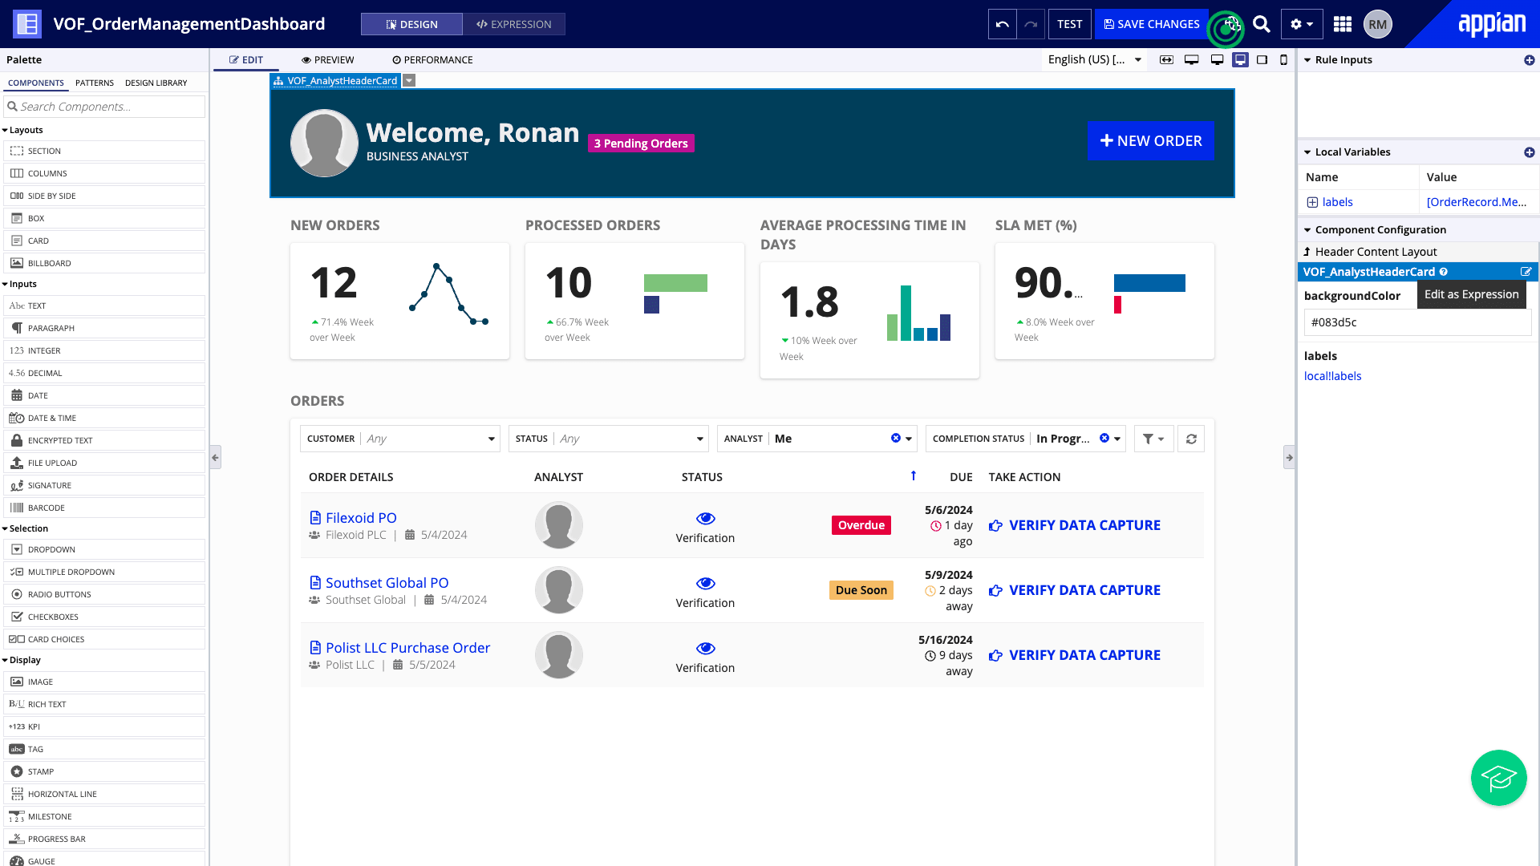Viewport: 1540px width, 866px height.
Task: Toggle the Due column sort arrow
Action: pyautogui.click(x=913, y=475)
